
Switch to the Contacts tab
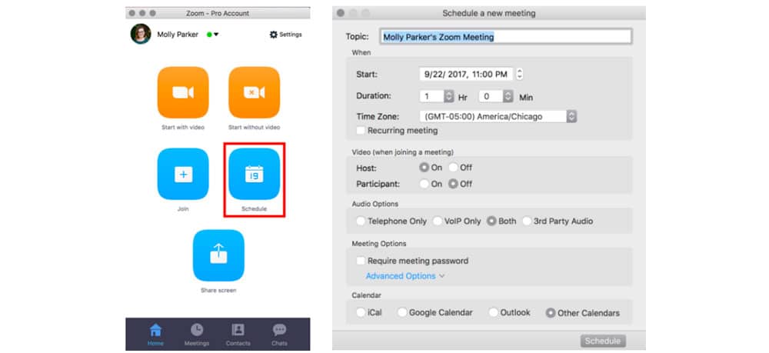click(x=238, y=335)
